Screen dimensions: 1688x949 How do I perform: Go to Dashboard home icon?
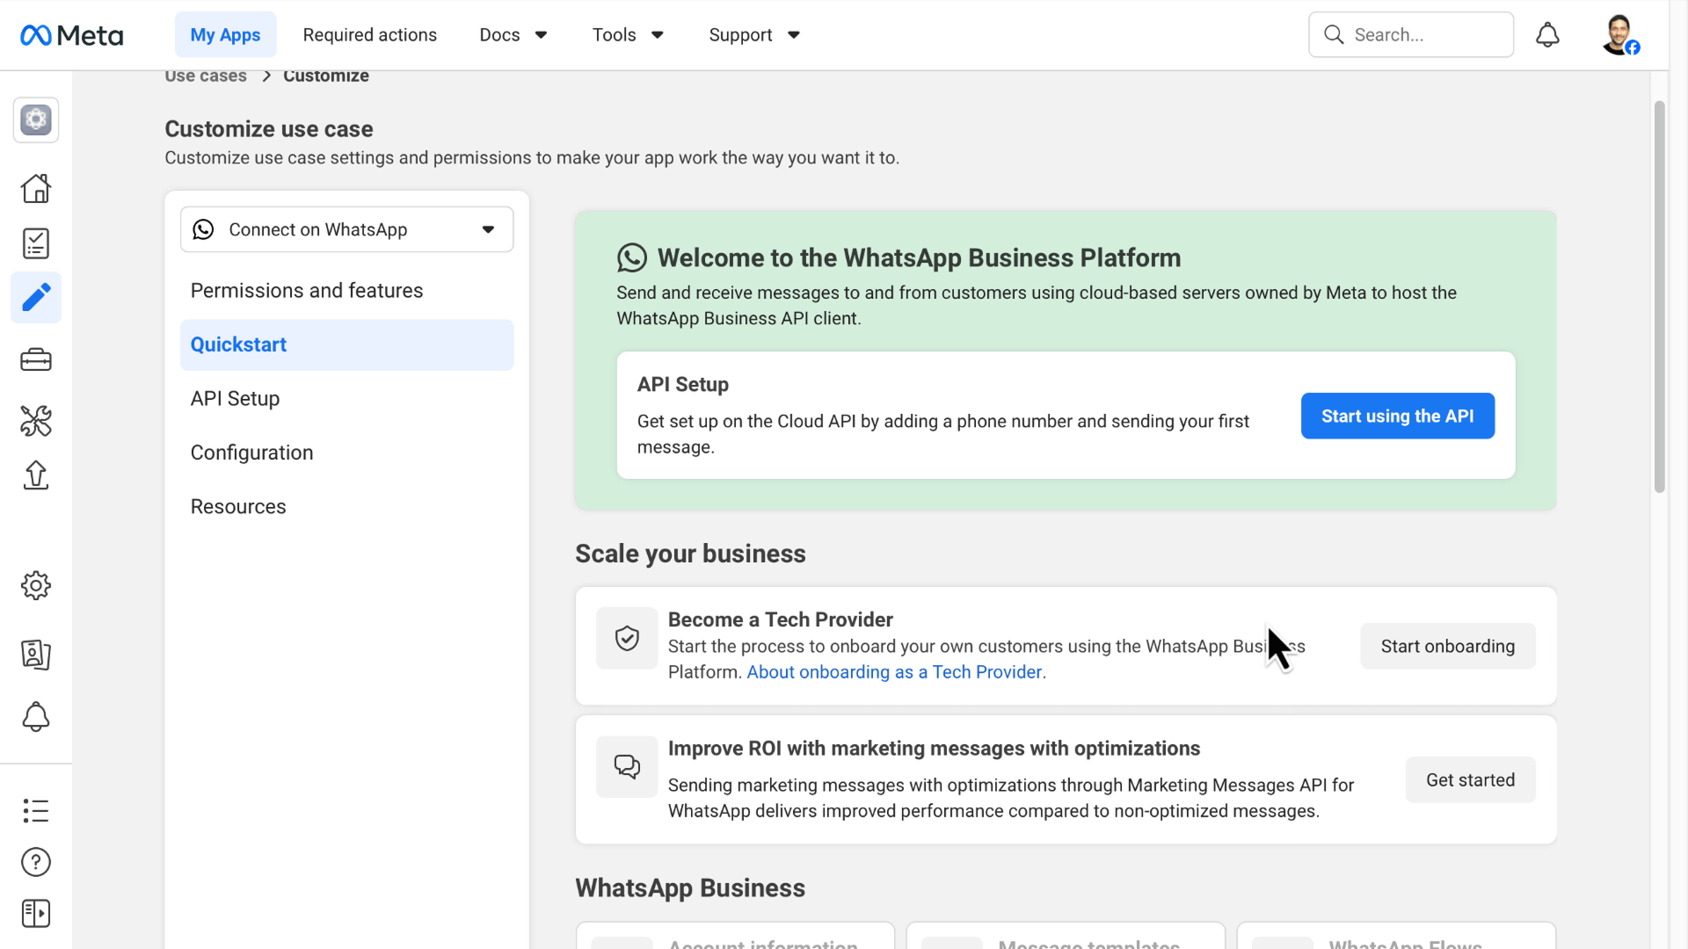tap(36, 188)
